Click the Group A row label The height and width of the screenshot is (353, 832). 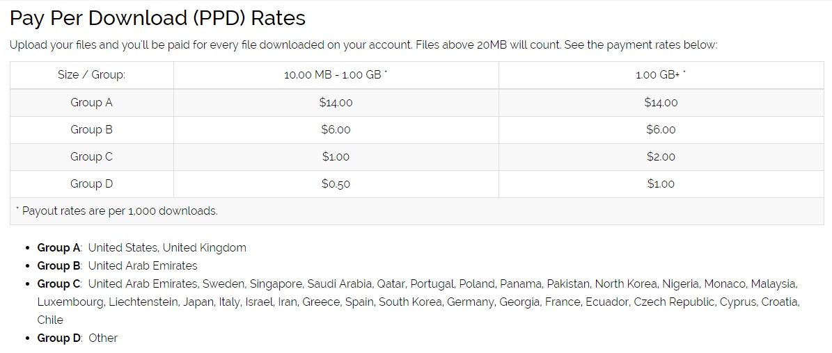91,103
